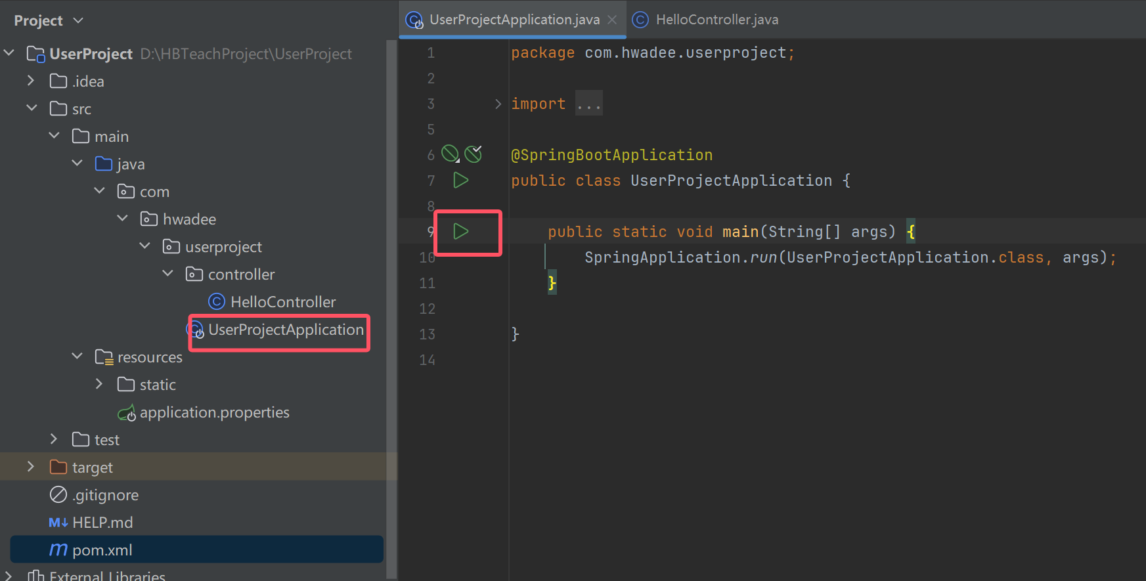Click icon on HelloController.java tab
Screen dimensions: 1146x581
coord(640,20)
